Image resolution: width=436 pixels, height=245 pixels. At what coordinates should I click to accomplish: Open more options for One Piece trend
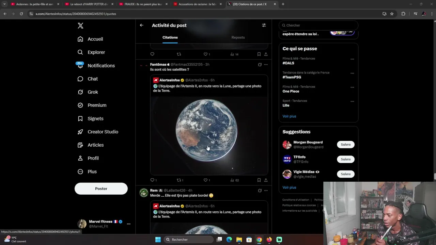click(352, 87)
